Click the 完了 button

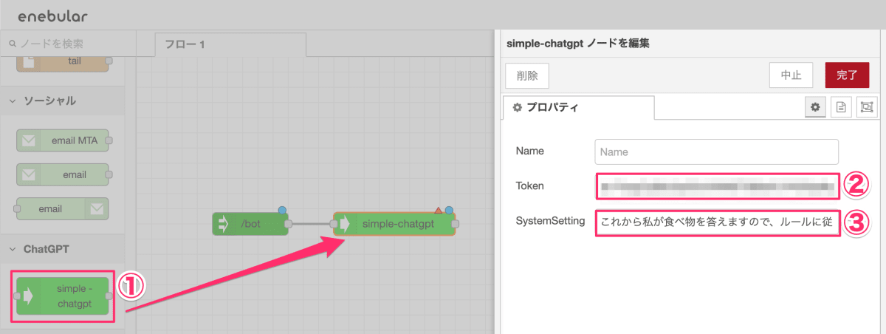click(x=847, y=75)
